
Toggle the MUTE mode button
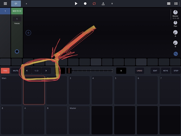click(15, 71)
